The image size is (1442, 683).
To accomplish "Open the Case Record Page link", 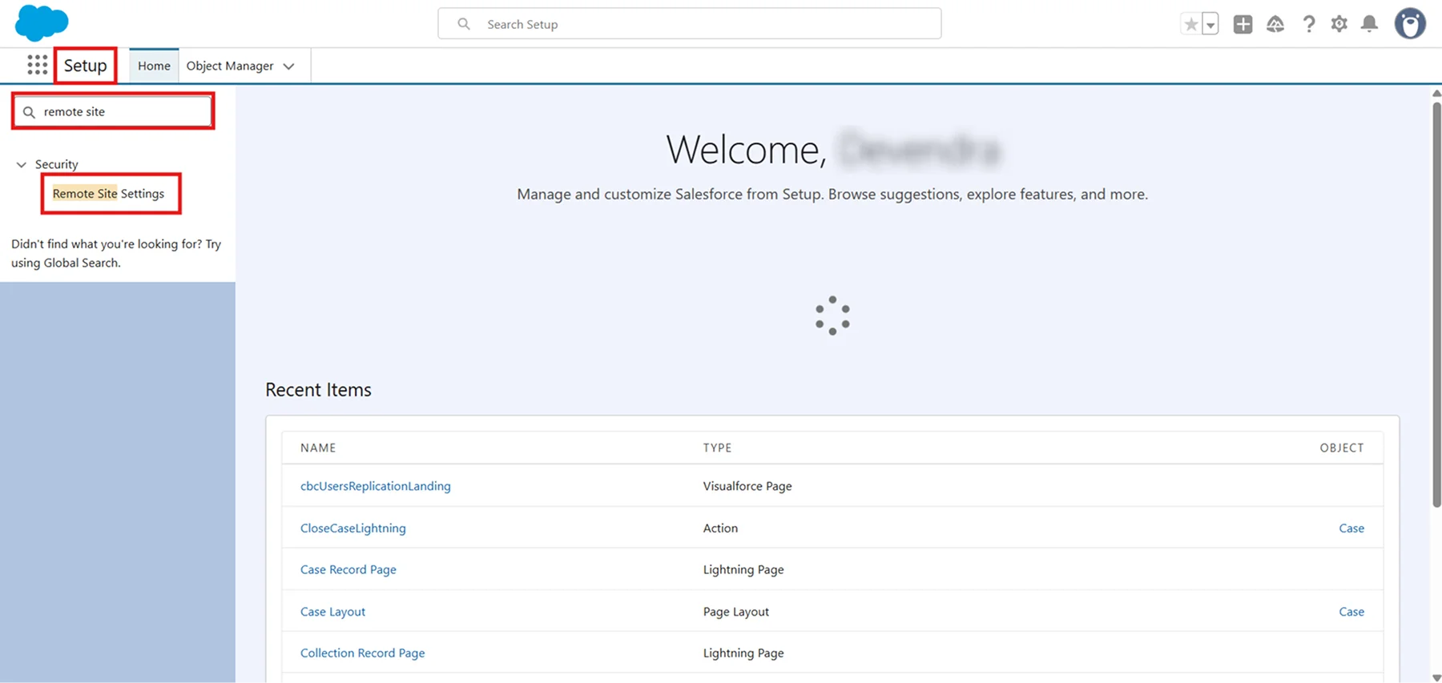I will 348,569.
